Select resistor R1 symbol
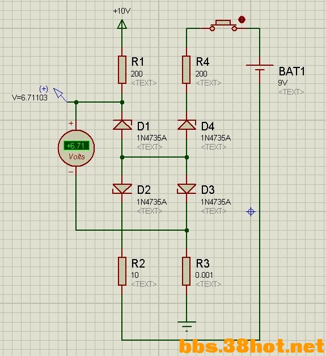The image size is (326, 356). pos(122,70)
